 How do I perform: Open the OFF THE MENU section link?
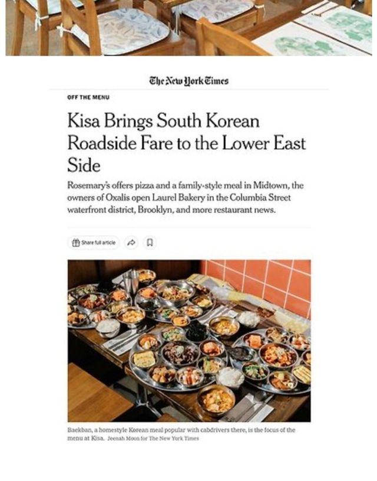tap(88, 97)
